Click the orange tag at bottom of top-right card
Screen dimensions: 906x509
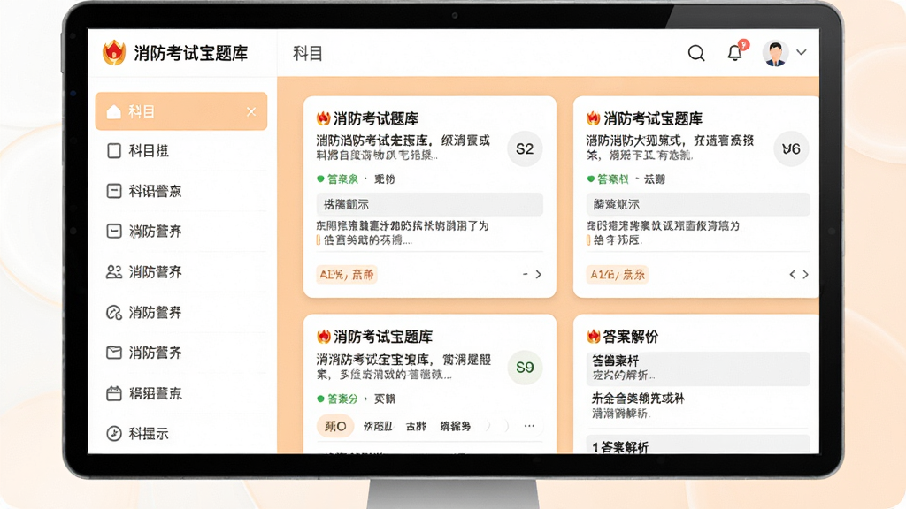618,274
